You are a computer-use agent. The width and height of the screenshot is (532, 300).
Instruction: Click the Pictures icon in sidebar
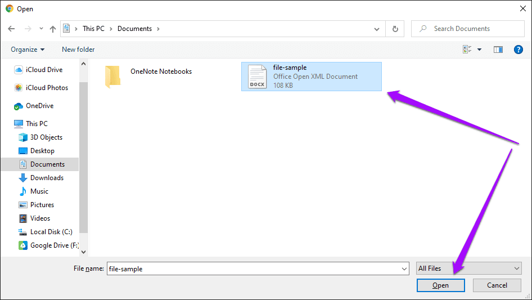[22, 205]
